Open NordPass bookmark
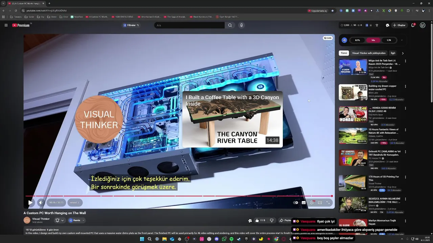433x243 pixels. tap(76, 17)
